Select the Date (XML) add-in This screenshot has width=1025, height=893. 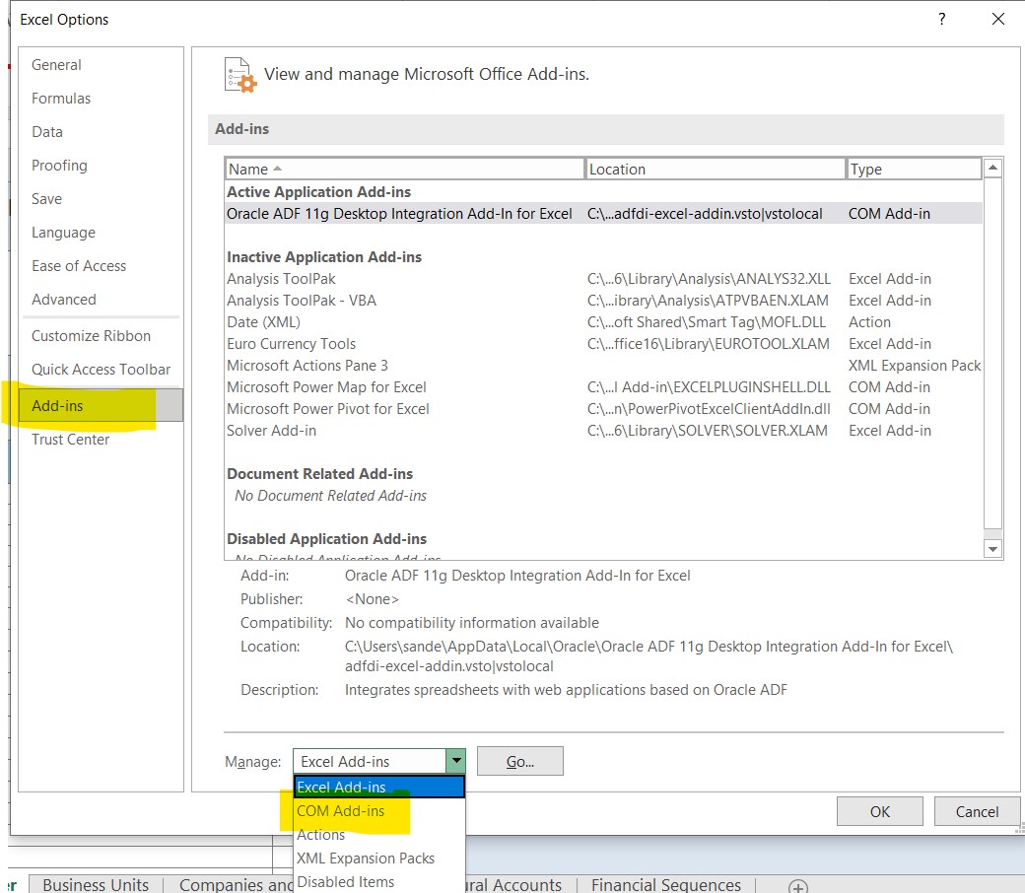[x=603, y=322]
